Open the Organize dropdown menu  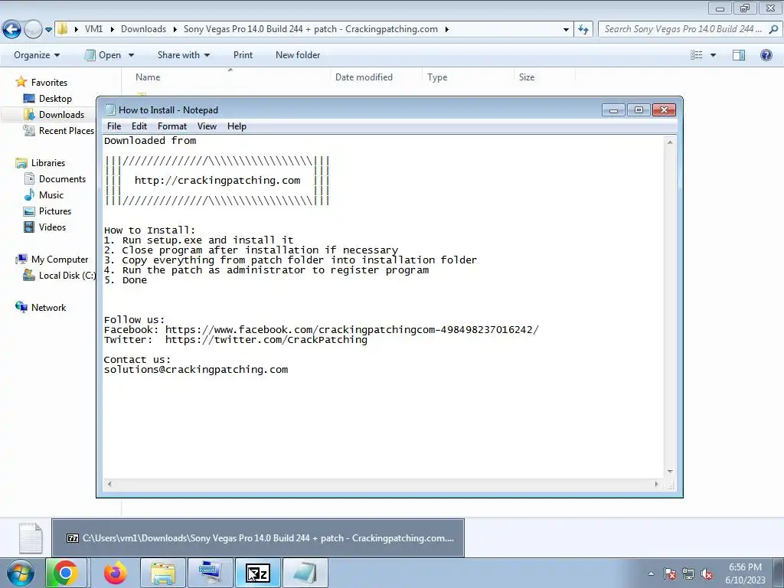[37, 55]
